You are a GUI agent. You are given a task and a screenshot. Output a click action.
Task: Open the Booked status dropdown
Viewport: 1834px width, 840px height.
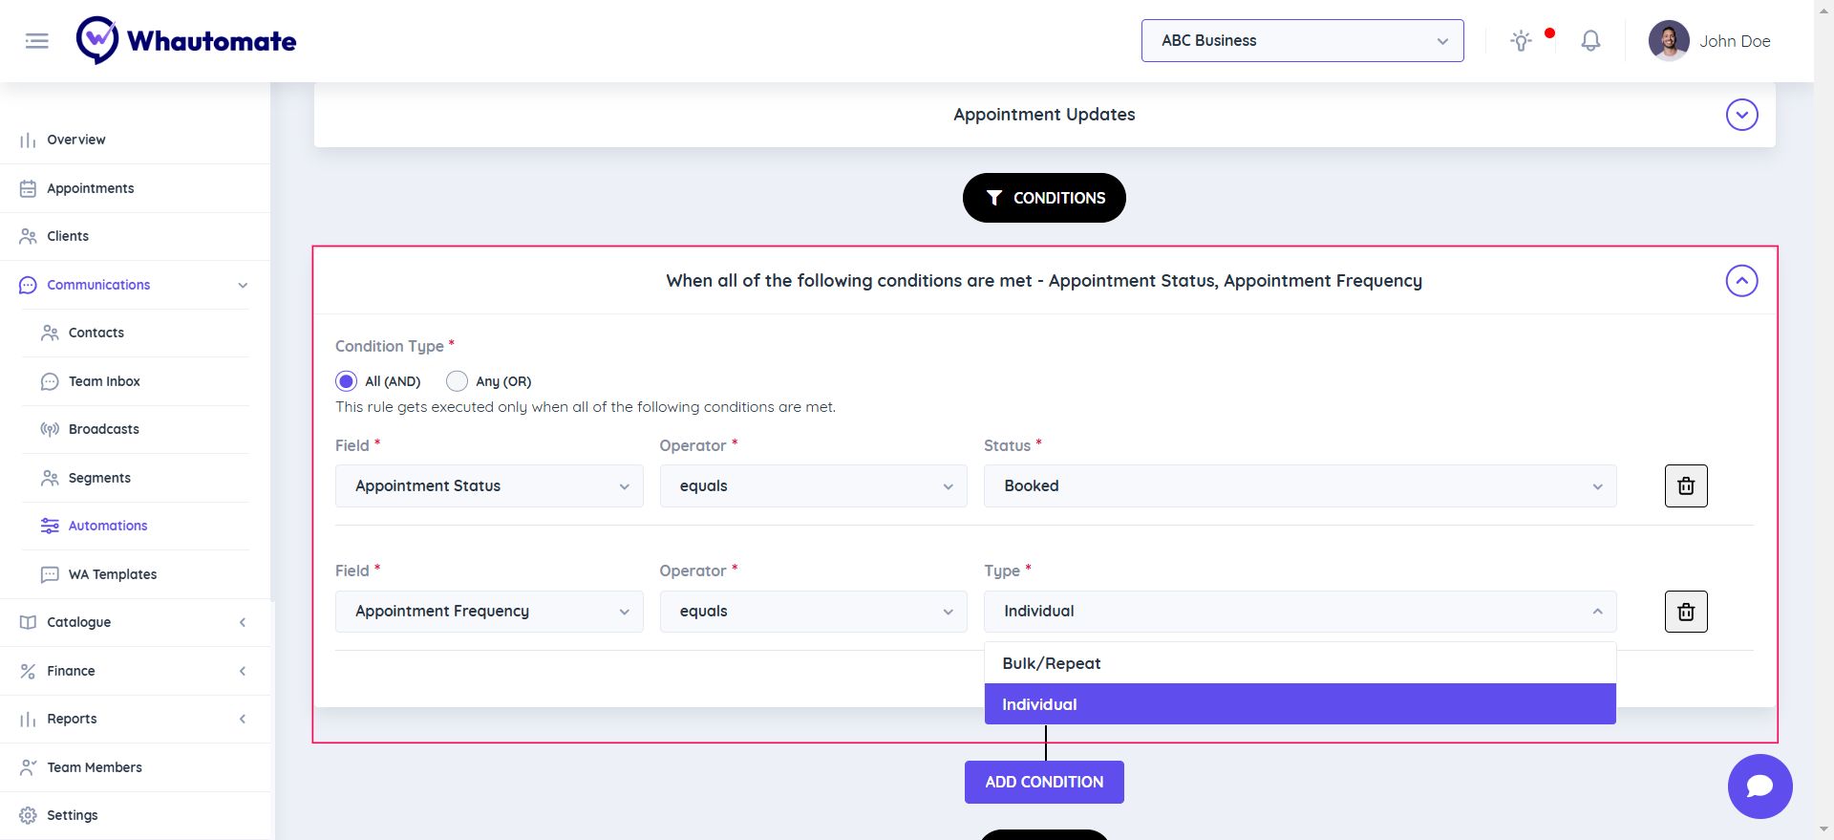tap(1299, 486)
